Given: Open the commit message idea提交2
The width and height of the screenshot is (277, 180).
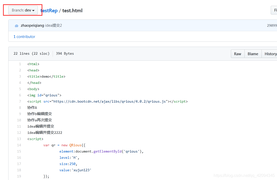Looking at the screenshot, I should [x=54, y=25].
